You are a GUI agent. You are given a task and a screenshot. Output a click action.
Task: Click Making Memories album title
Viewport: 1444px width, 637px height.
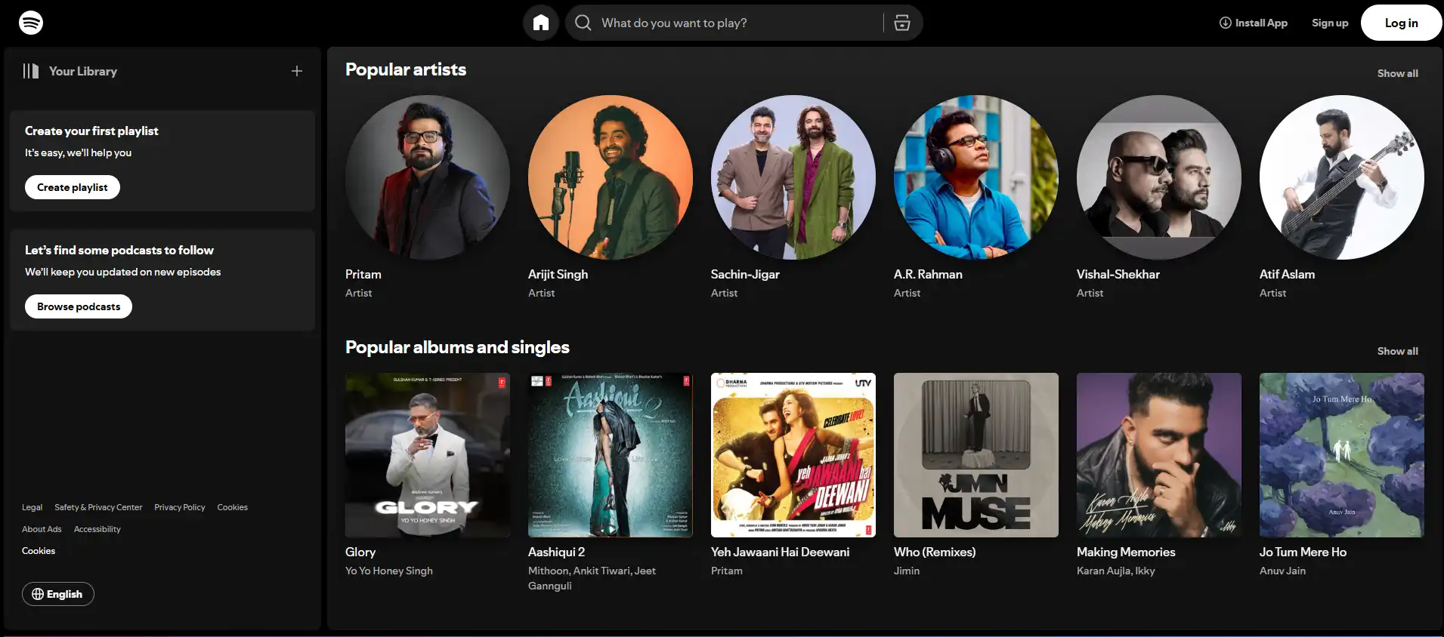click(1126, 552)
